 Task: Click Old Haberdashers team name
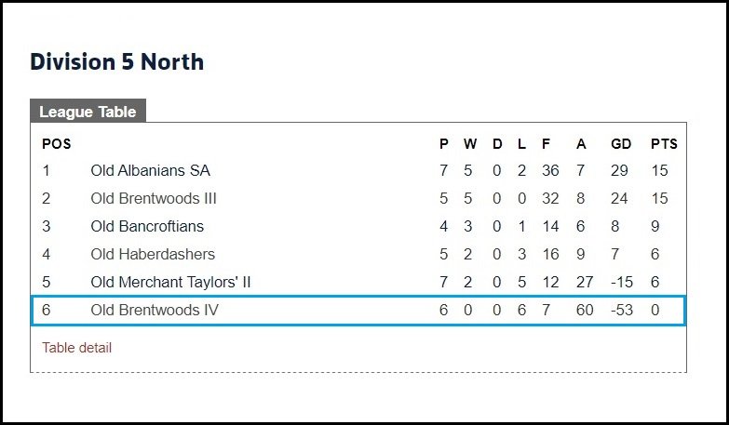pos(153,254)
